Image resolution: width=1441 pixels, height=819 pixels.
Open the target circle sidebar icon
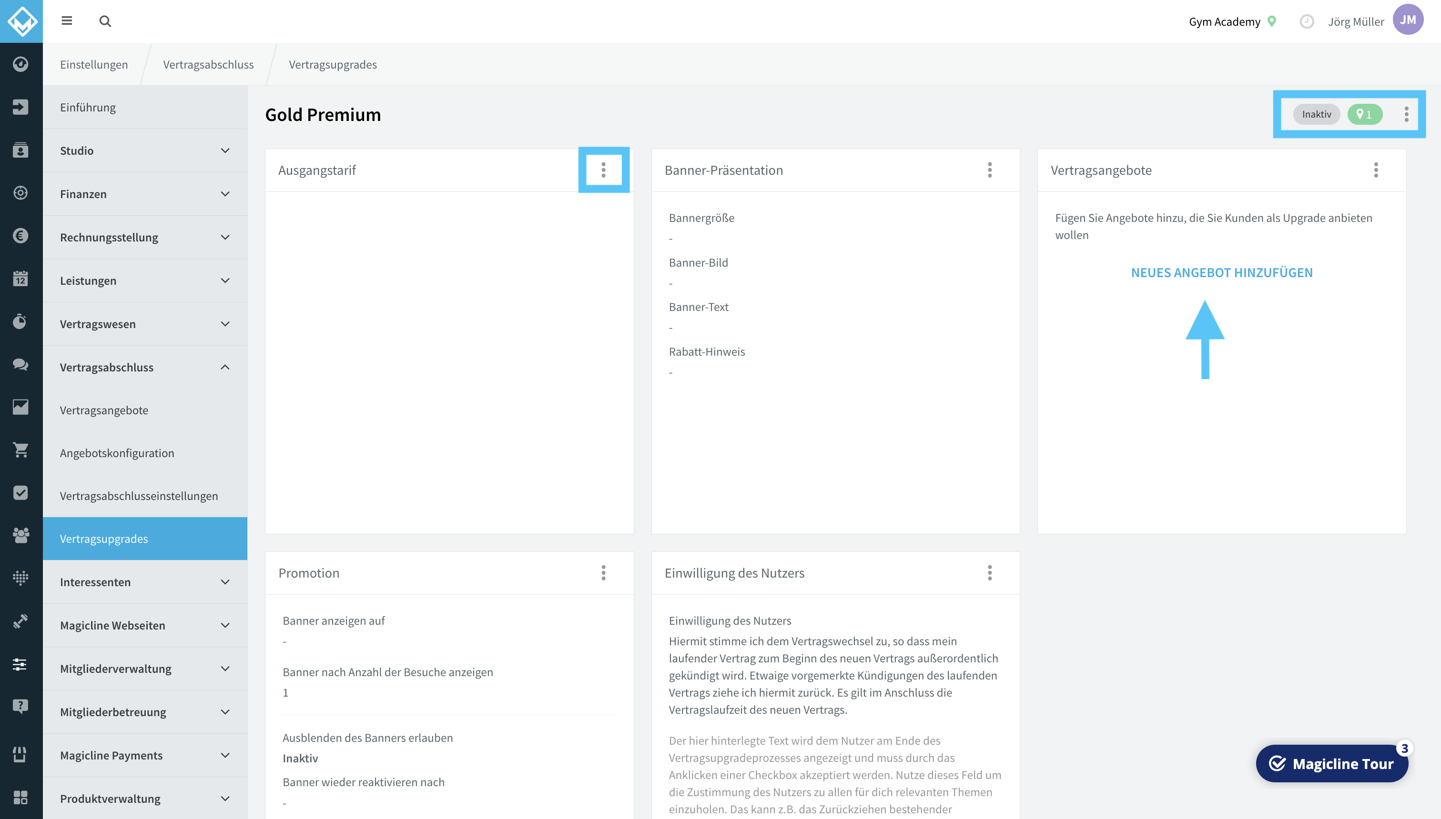(x=21, y=193)
